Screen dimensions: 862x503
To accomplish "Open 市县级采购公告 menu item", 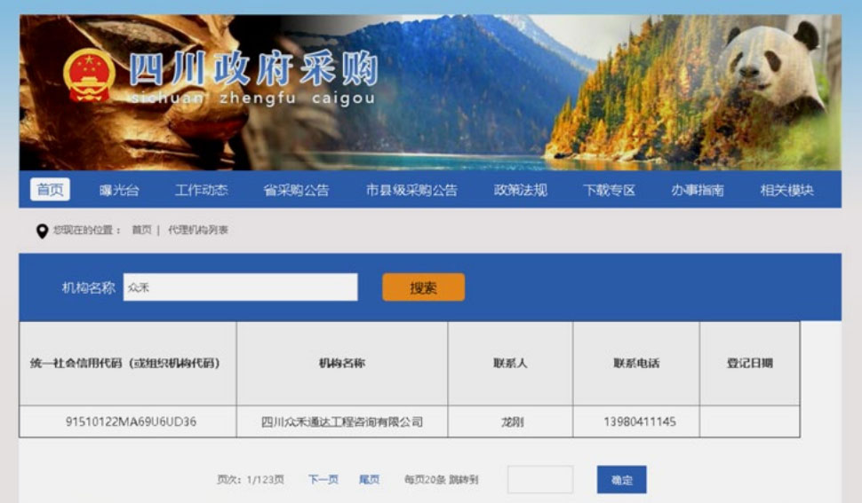I will 411,190.
